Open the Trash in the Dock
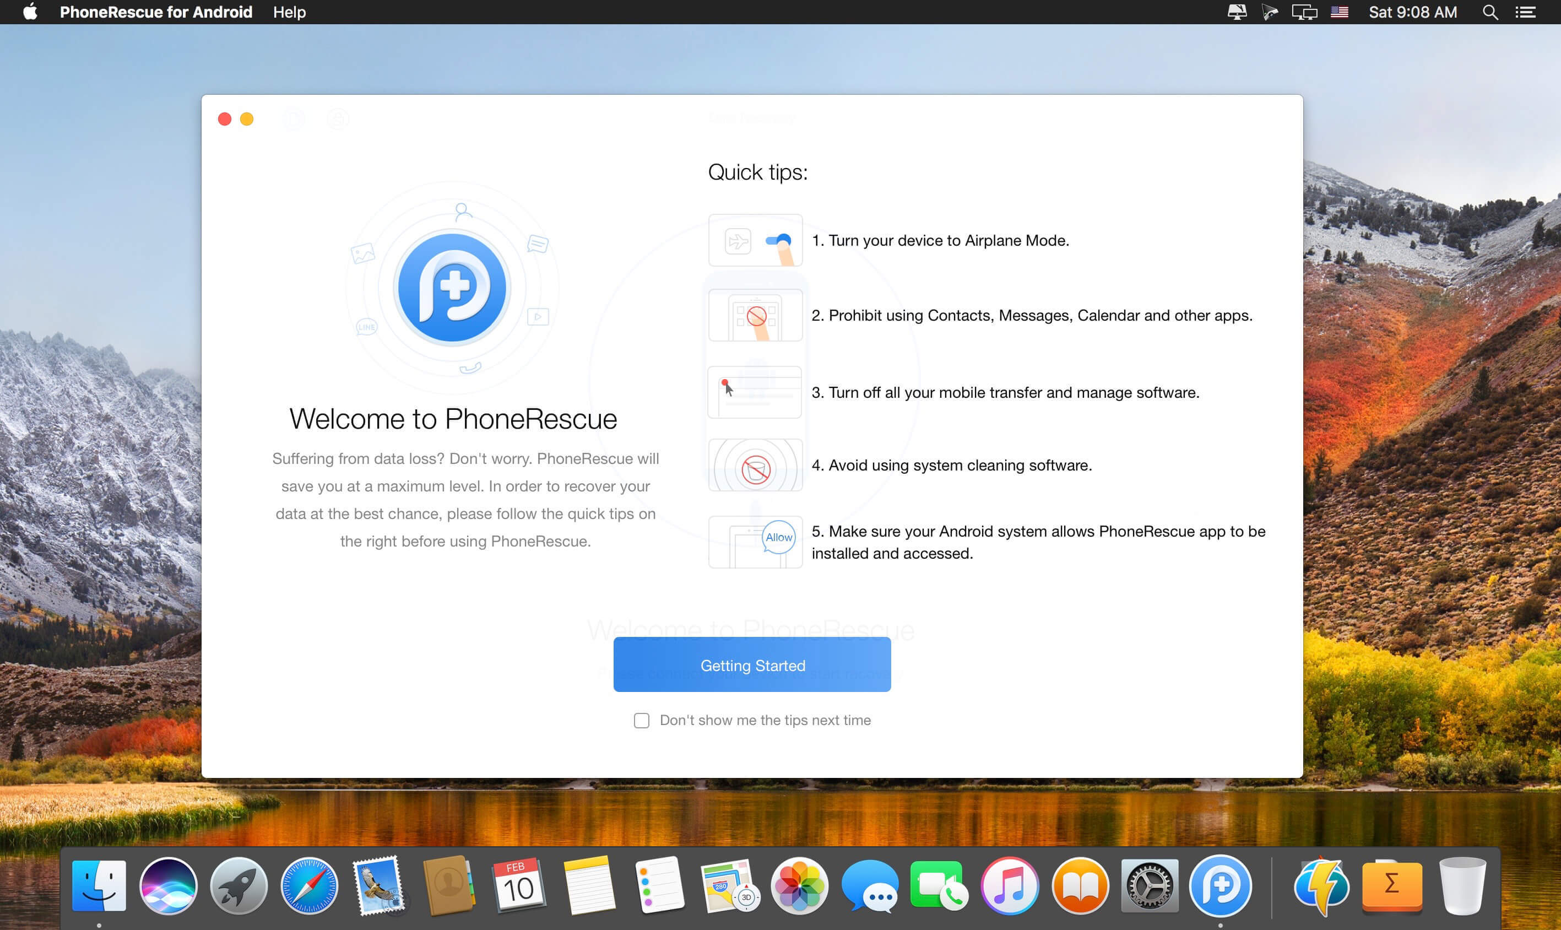 pyautogui.click(x=1462, y=885)
